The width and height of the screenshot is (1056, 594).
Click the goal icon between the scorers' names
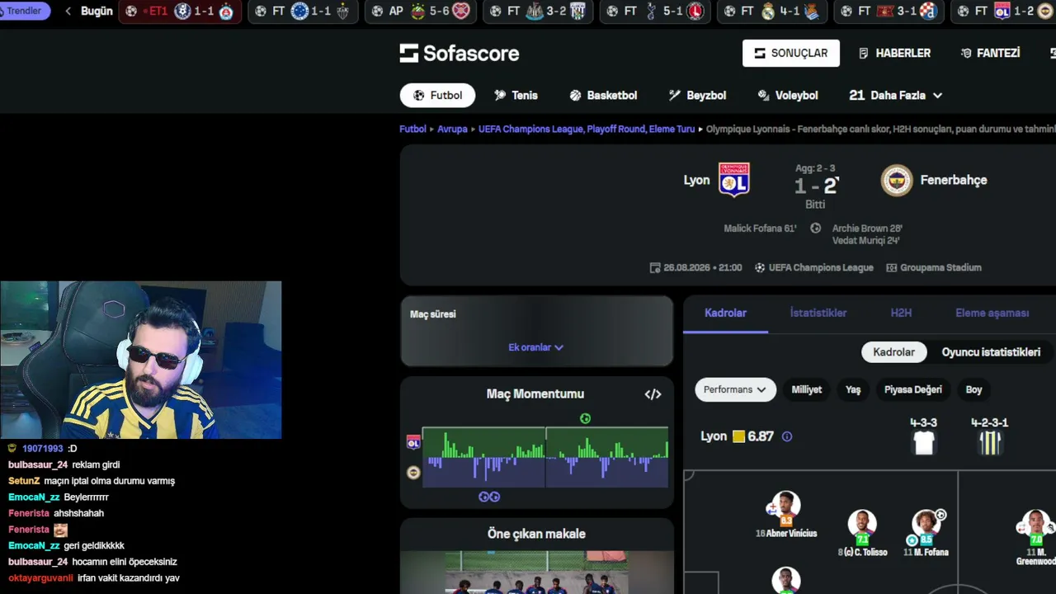[815, 229]
